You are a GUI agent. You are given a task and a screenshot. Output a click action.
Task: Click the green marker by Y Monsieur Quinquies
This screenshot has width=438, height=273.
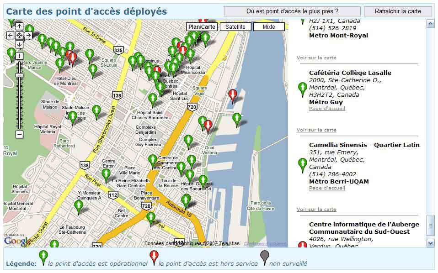click(x=79, y=206)
